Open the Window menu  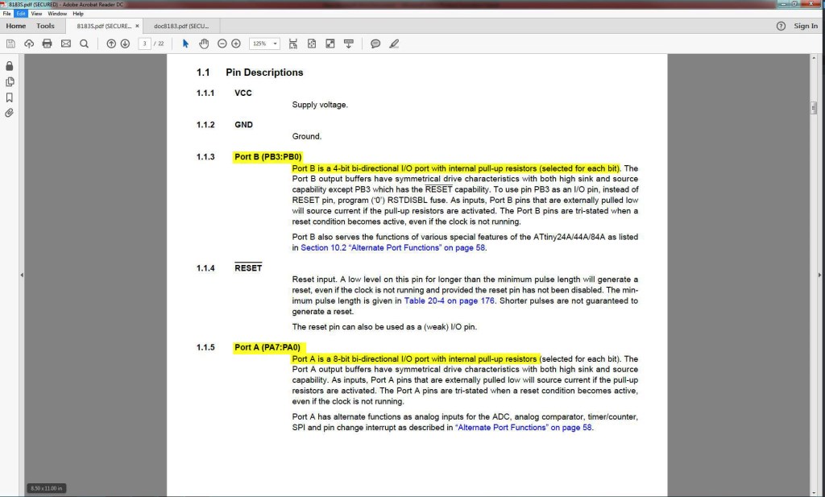point(57,14)
